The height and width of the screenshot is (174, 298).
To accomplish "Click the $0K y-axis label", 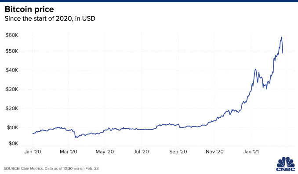I will tap(13, 143).
